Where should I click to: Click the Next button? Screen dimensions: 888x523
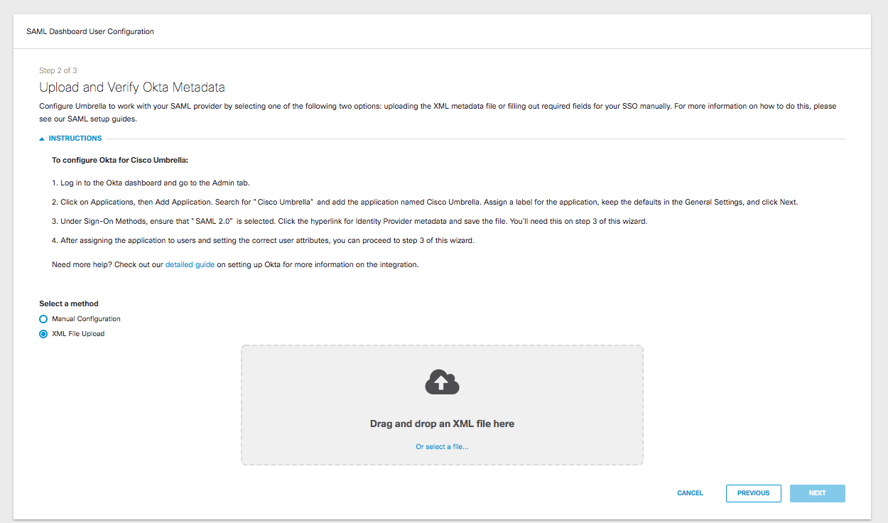(x=817, y=493)
